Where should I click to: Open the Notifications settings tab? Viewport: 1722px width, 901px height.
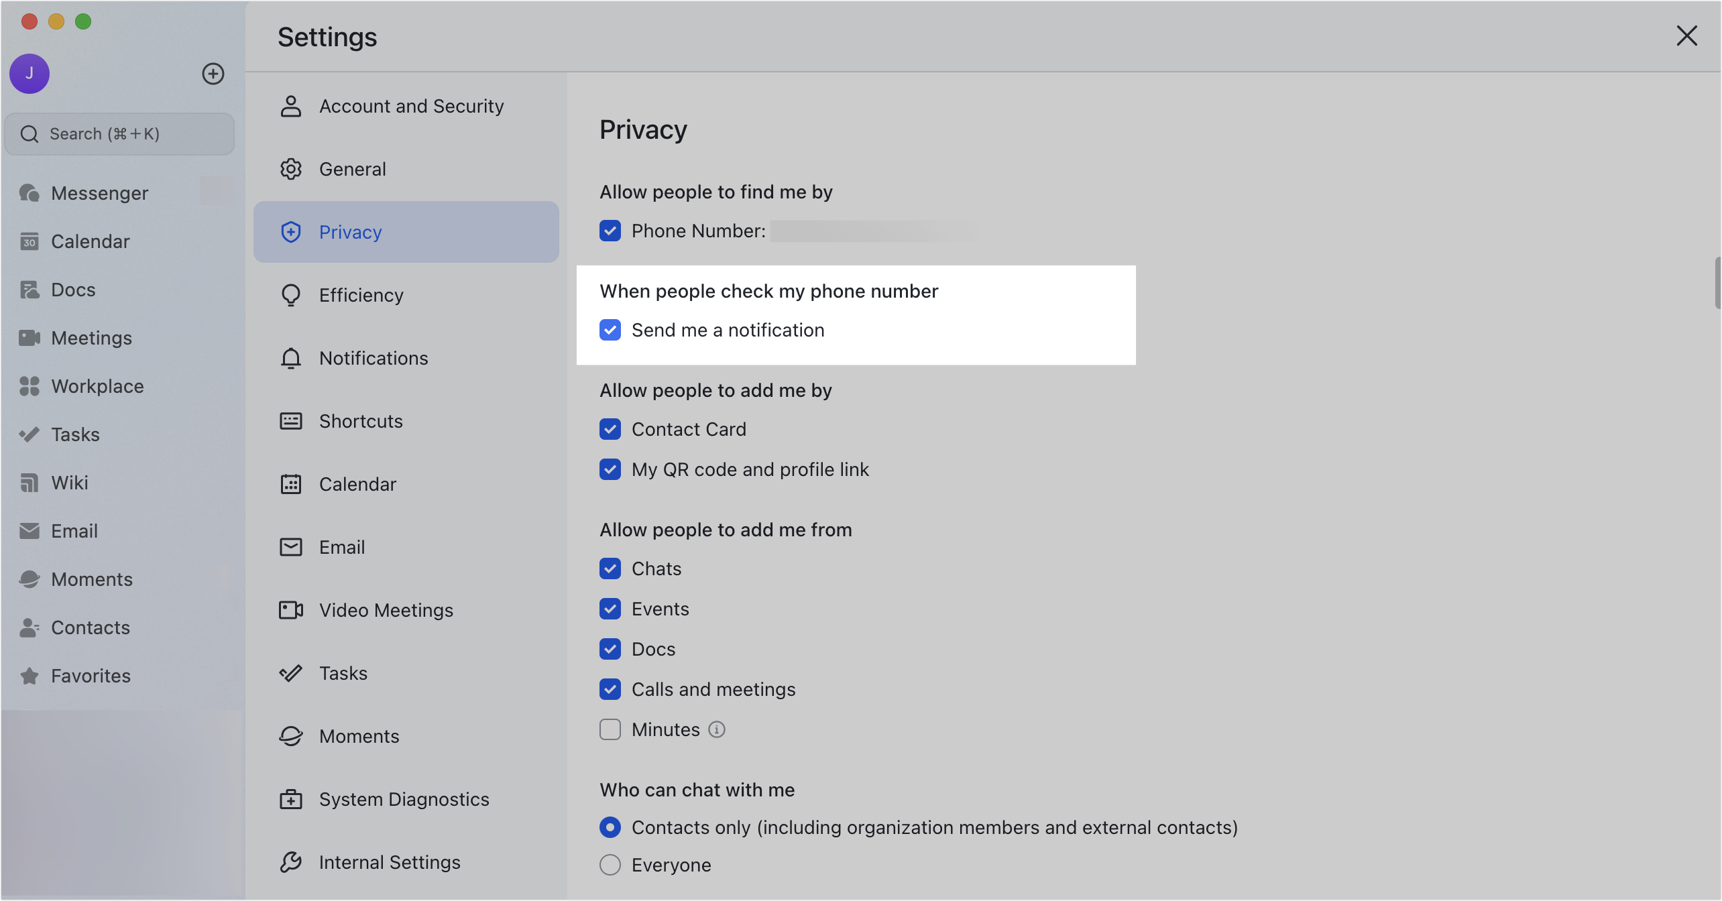click(x=373, y=358)
